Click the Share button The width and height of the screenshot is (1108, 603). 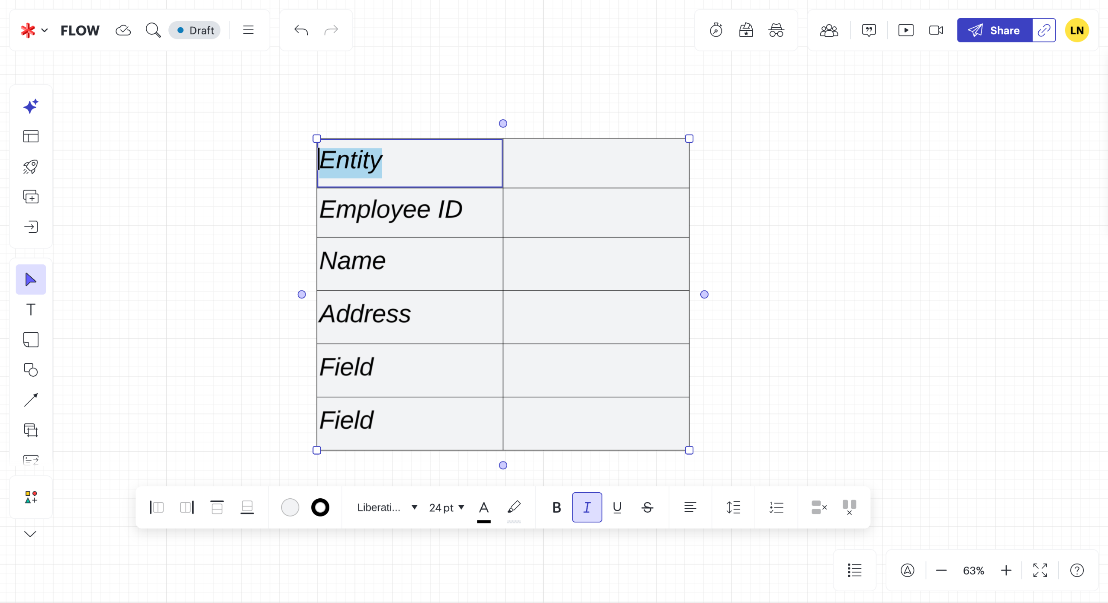pyautogui.click(x=995, y=30)
